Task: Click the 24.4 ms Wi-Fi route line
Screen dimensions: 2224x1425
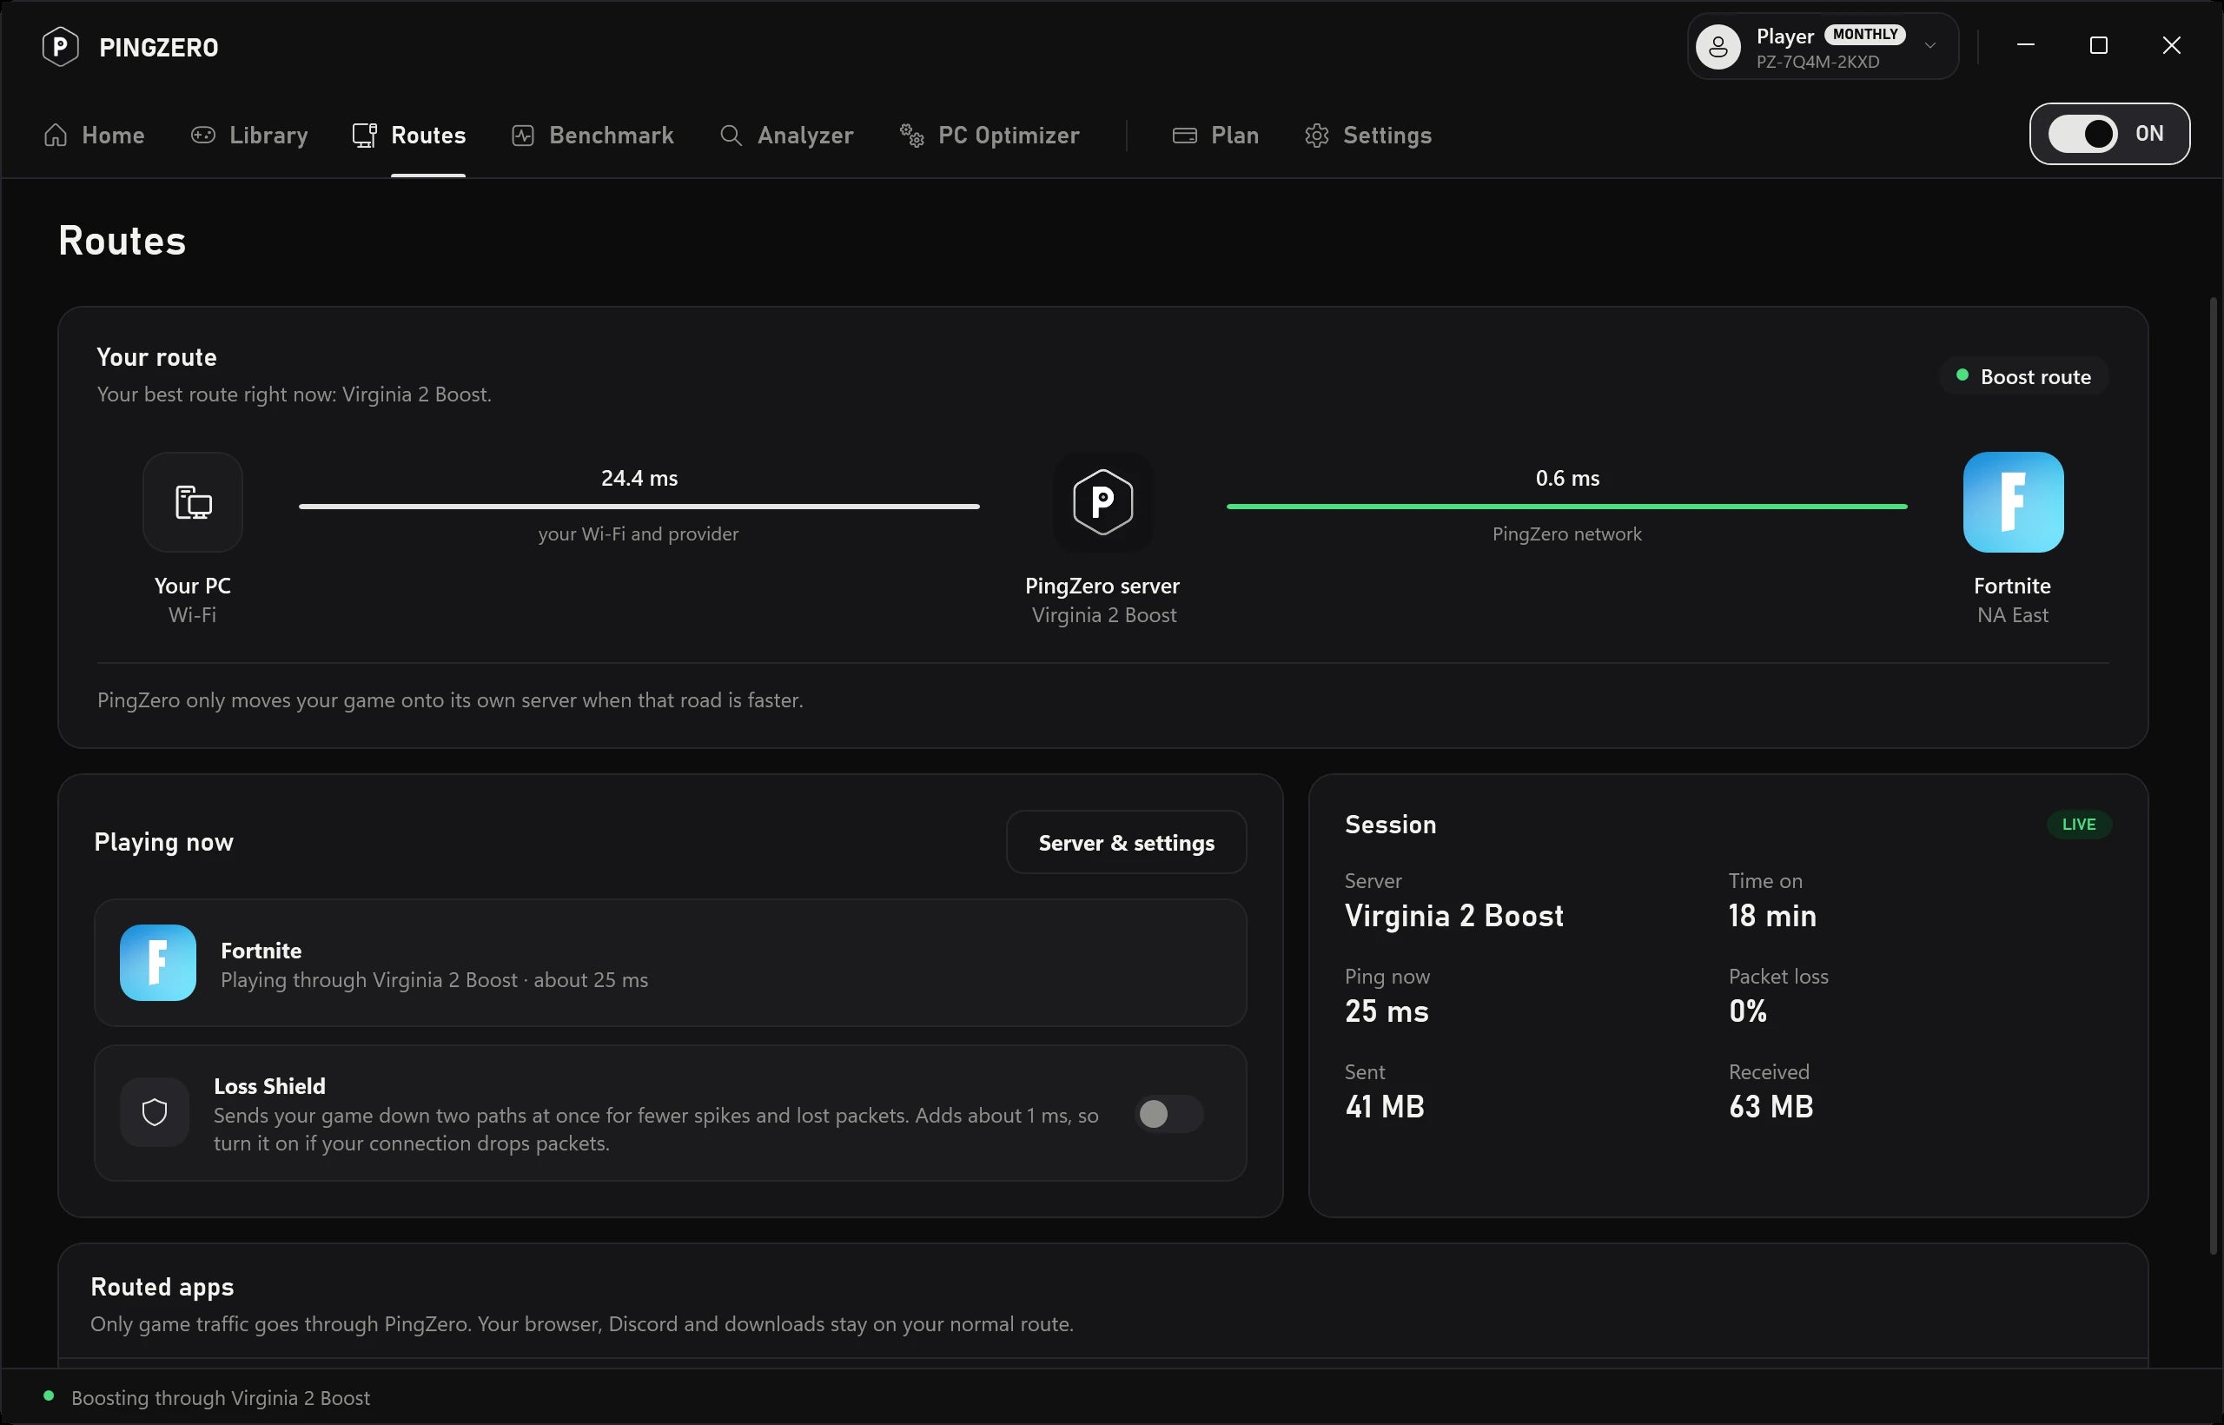Action: [639, 507]
